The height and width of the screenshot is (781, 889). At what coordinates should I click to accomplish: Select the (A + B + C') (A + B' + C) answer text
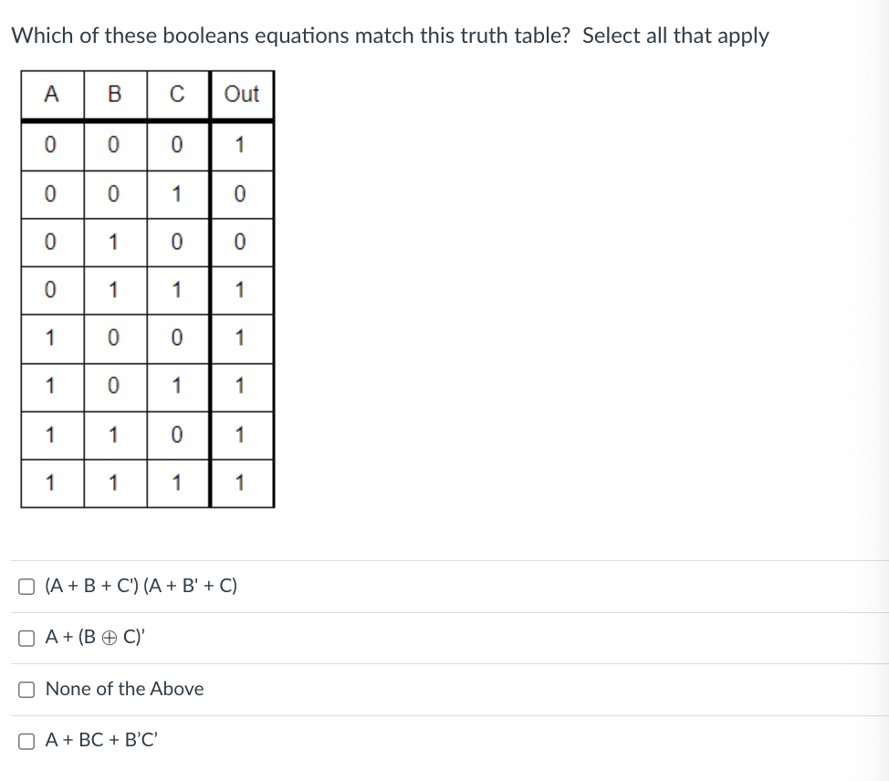141,586
